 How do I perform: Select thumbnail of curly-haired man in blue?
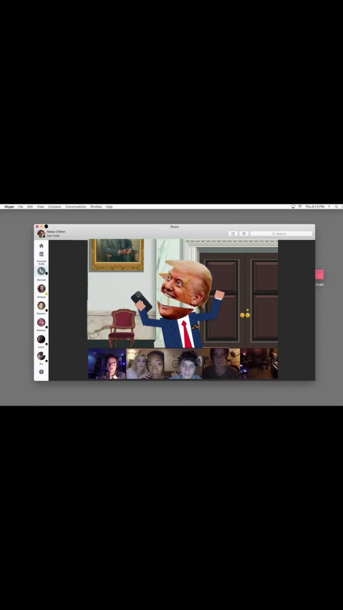(183, 363)
